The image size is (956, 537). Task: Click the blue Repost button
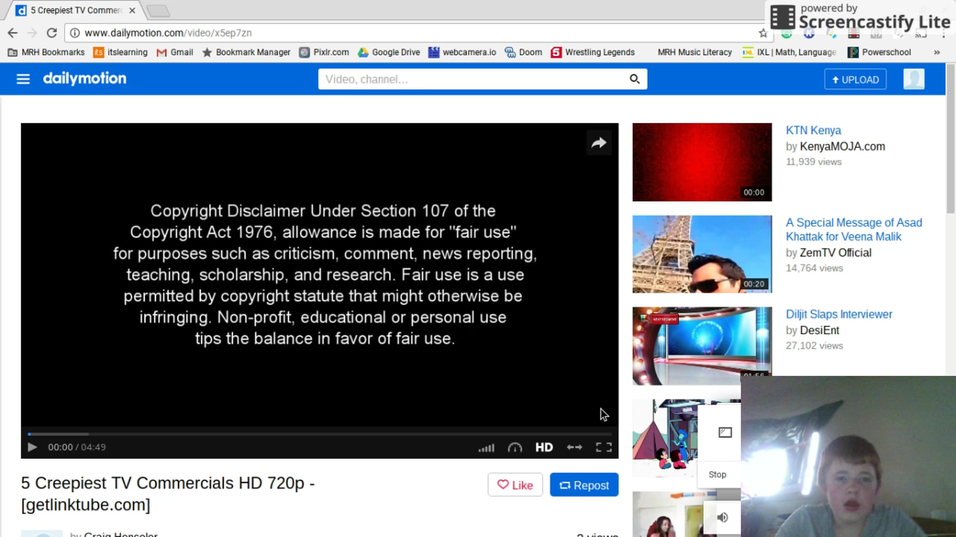(x=584, y=485)
